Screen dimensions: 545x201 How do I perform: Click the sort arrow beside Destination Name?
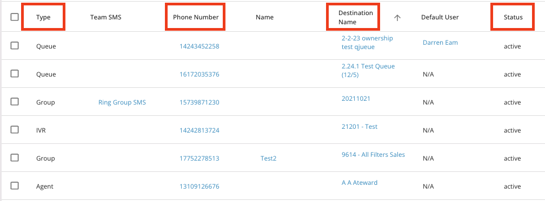pos(397,18)
